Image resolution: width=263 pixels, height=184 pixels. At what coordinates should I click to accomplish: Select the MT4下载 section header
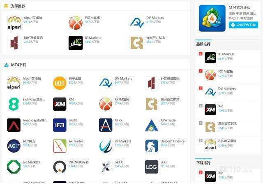(x=18, y=65)
